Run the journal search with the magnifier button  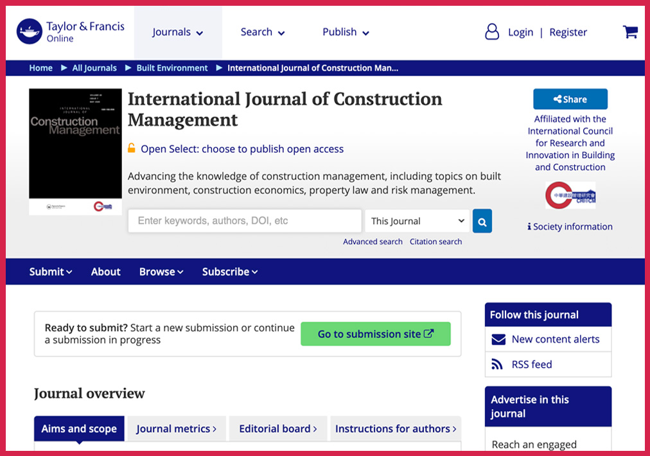click(482, 221)
